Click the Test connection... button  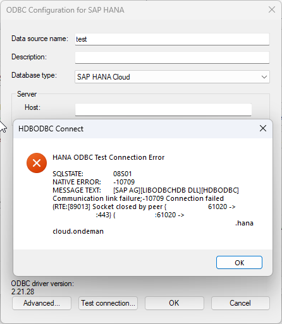[108, 303]
